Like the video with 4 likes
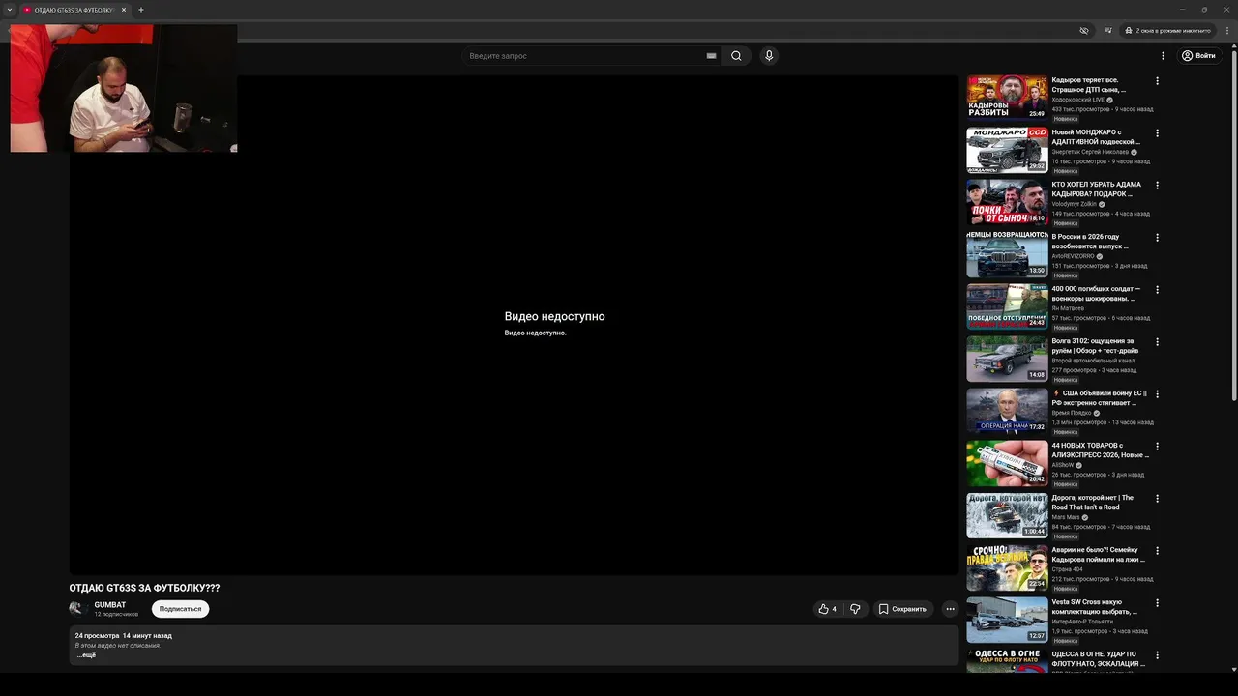 coord(827,609)
